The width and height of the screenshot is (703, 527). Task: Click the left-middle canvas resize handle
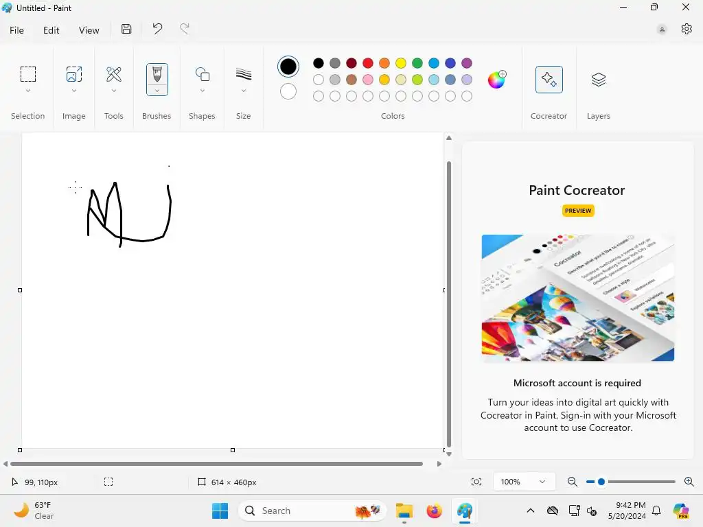click(x=20, y=290)
